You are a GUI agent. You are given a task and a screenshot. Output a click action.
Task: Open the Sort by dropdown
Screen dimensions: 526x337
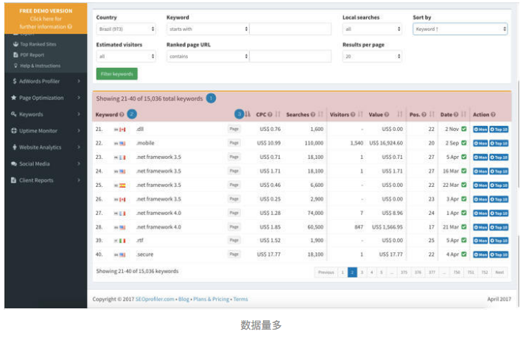tap(460, 29)
